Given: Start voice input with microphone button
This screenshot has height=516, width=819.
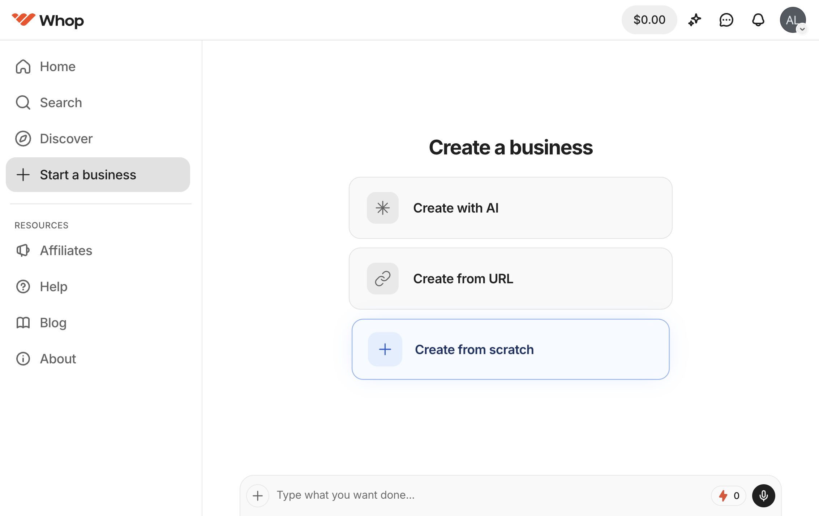Looking at the screenshot, I should pyautogui.click(x=763, y=496).
